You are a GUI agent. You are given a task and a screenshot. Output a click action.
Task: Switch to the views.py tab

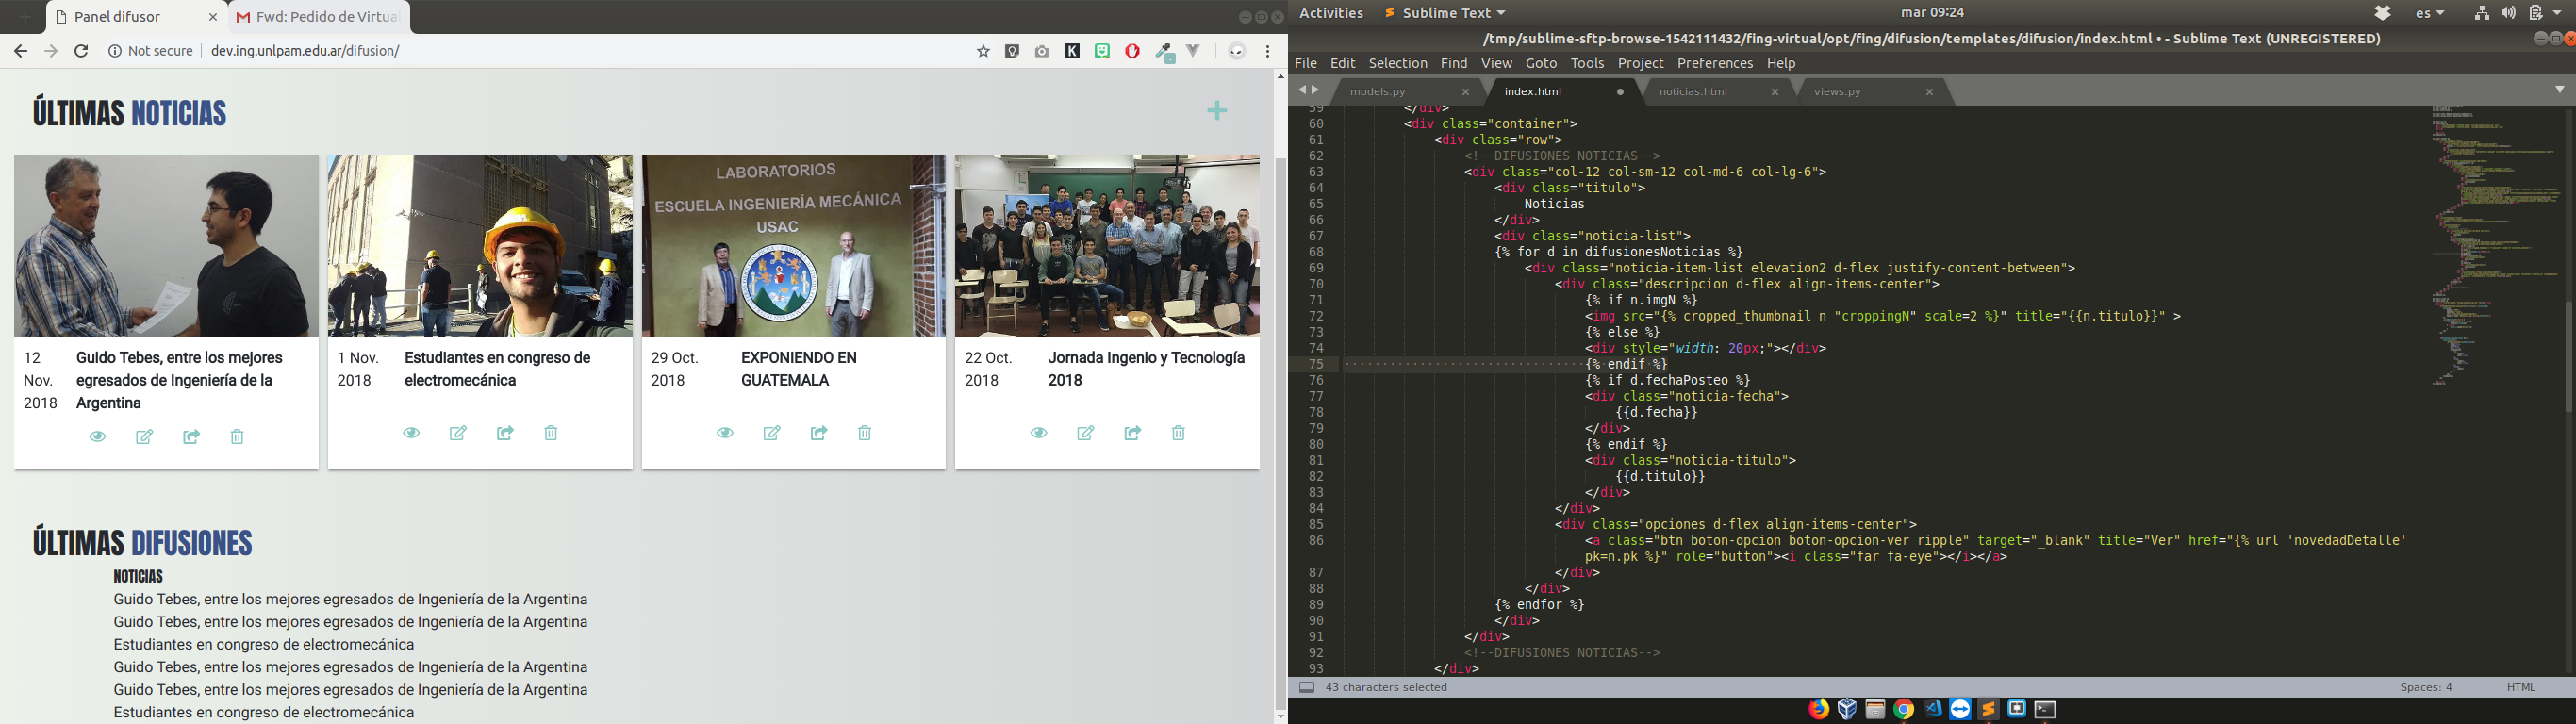click(x=1837, y=92)
